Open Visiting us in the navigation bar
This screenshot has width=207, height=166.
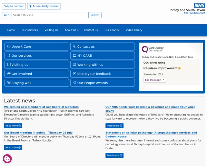coord(51,30)
